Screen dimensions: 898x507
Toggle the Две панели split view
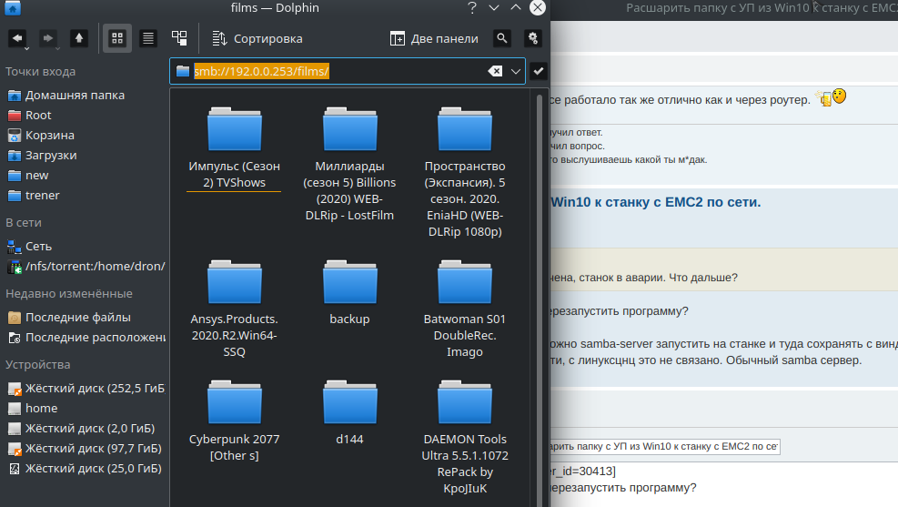(x=434, y=38)
